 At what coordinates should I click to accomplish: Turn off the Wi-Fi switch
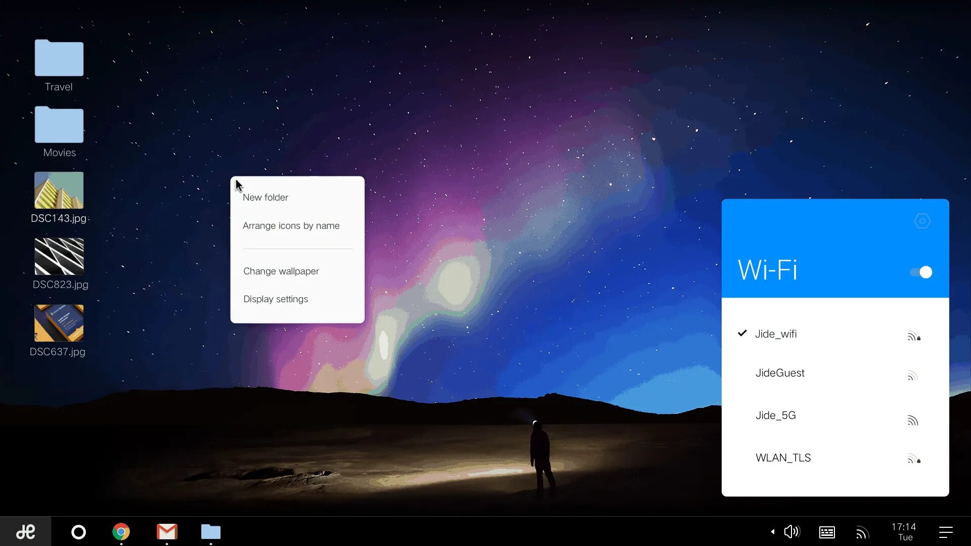tap(921, 272)
